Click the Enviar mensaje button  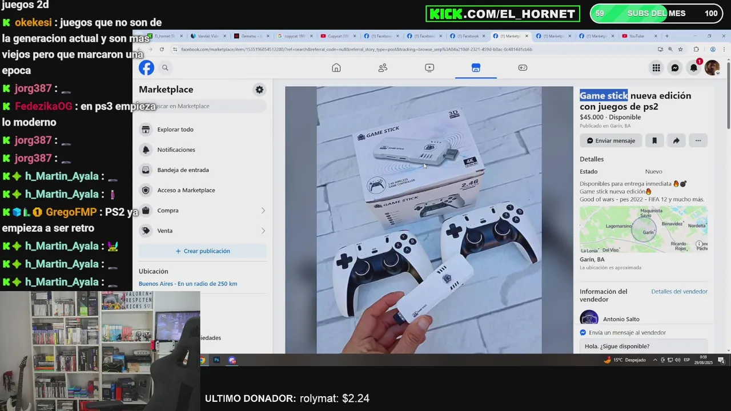tap(611, 140)
